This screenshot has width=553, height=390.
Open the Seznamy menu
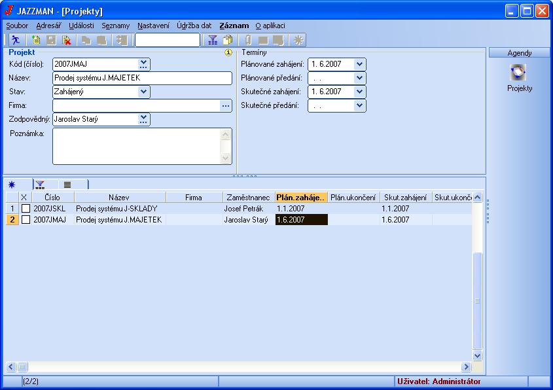coord(116,26)
